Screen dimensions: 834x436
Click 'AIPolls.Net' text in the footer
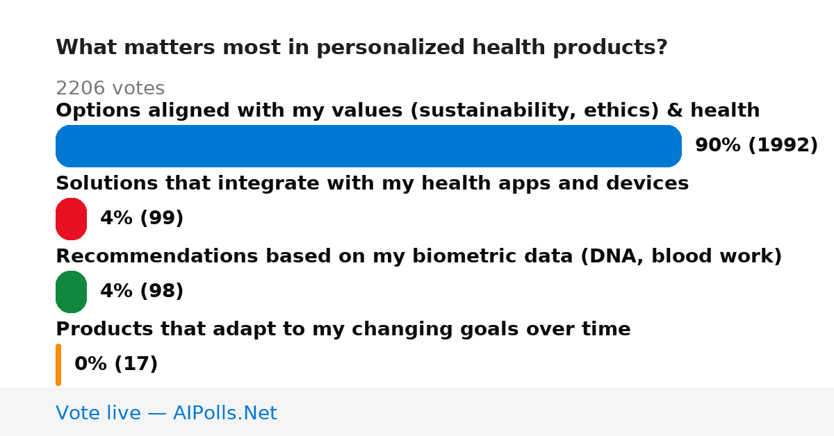point(224,413)
